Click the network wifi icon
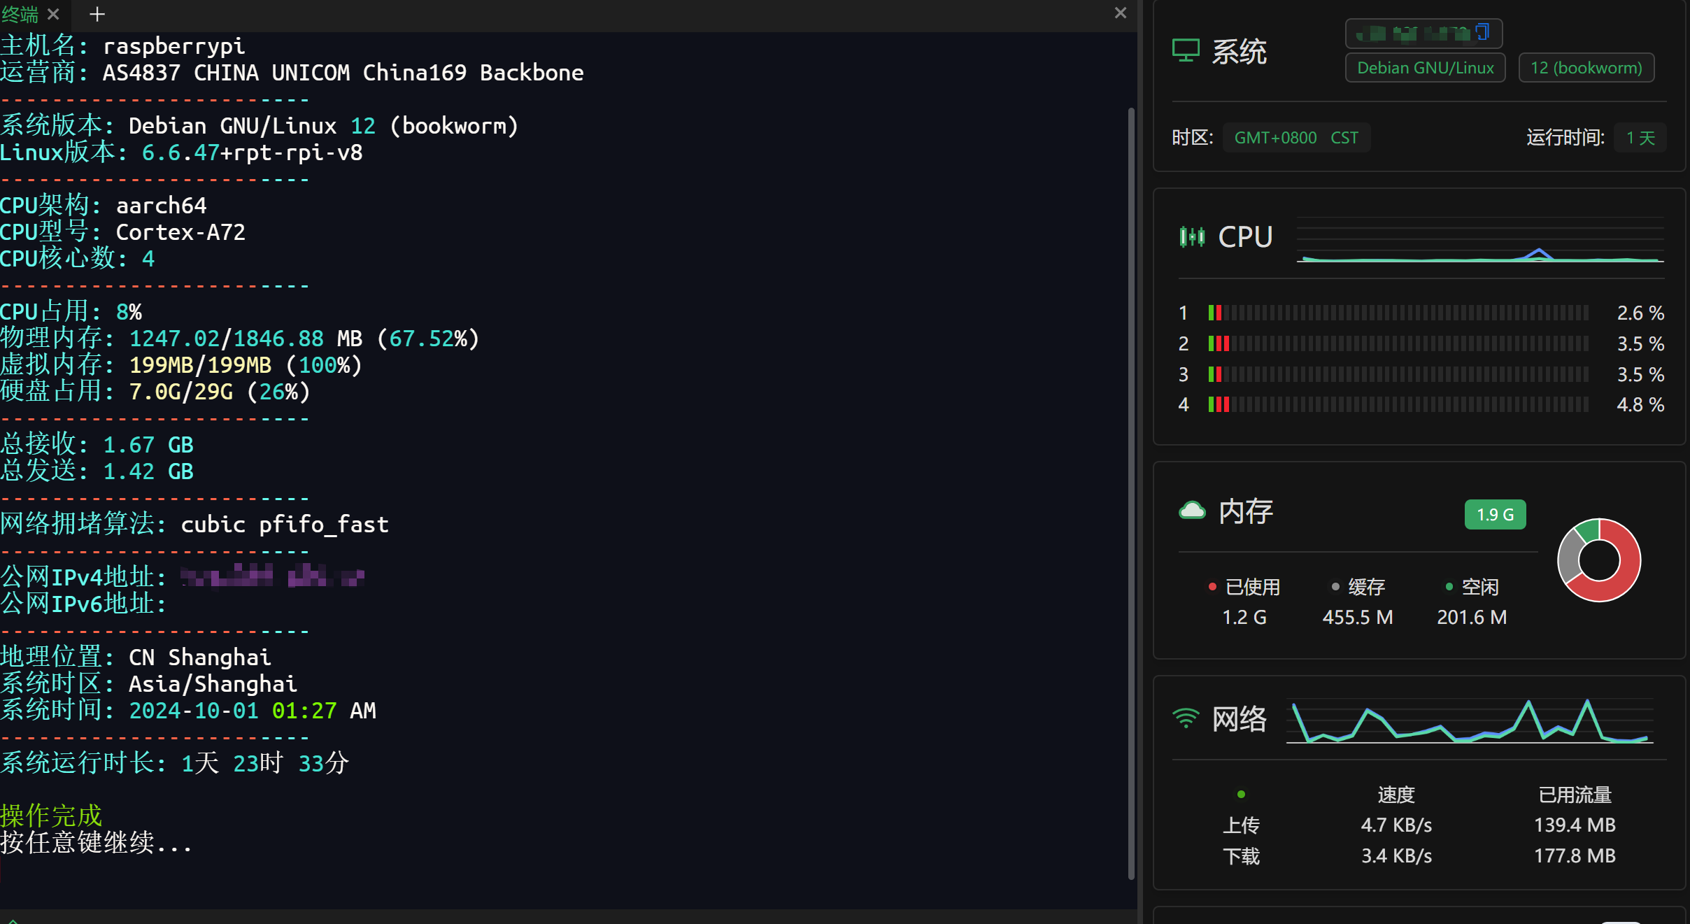This screenshot has width=1690, height=924. (x=1186, y=718)
